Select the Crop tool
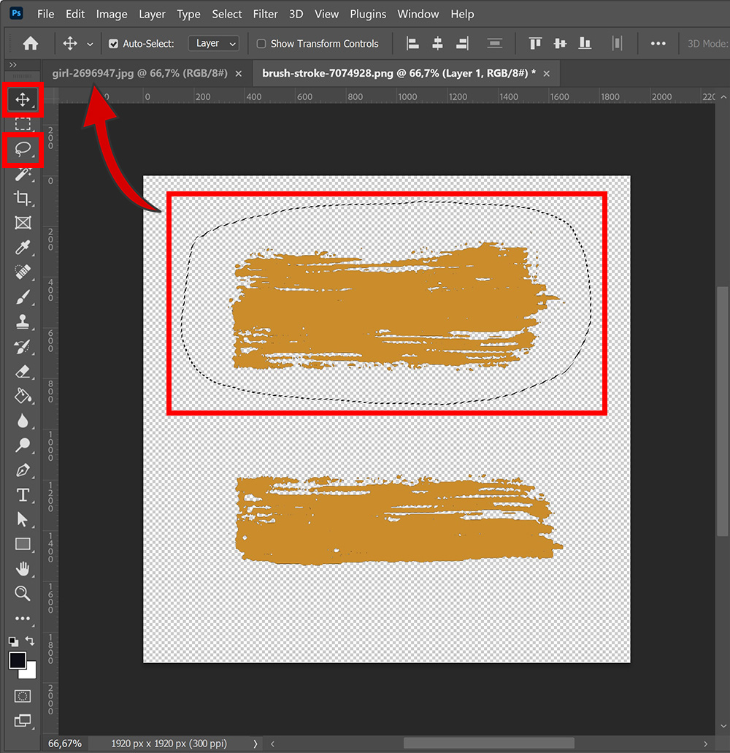The image size is (730, 753). pyautogui.click(x=22, y=199)
